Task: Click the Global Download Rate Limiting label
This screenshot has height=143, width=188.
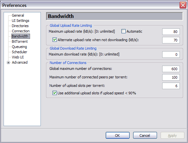Action: point(73,48)
